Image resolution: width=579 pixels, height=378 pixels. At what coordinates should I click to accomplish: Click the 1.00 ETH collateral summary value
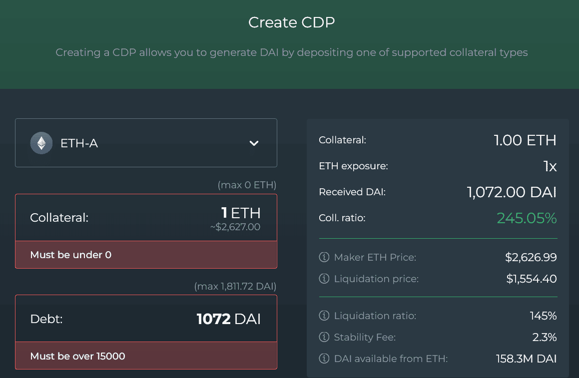pos(525,140)
